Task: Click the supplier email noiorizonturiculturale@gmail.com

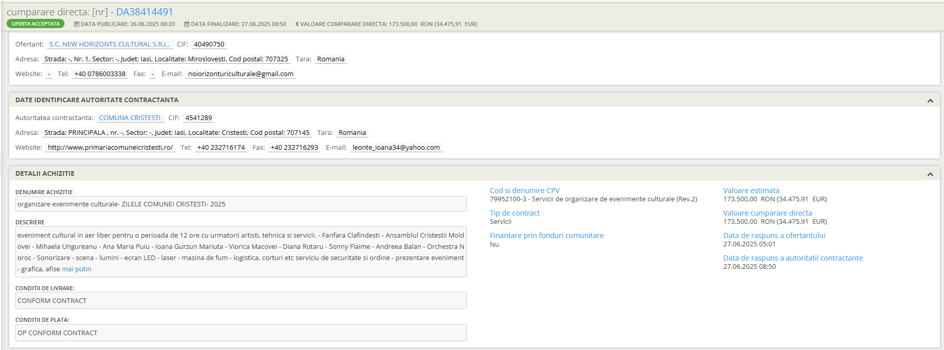Action: click(x=241, y=74)
